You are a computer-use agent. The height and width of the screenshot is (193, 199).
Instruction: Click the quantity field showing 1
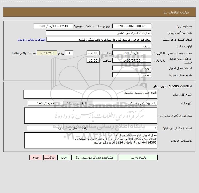(138, 128)
